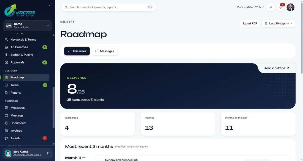This screenshot has width=303, height=161.
Task: Click the Voctos logo
Action: tap(20, 10)
